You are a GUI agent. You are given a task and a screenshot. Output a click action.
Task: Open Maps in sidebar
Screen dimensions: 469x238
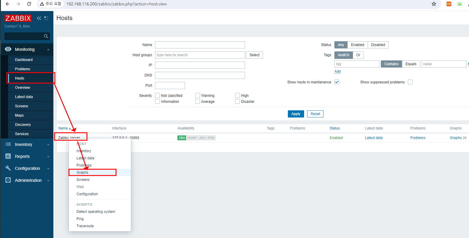click(31, 115)
